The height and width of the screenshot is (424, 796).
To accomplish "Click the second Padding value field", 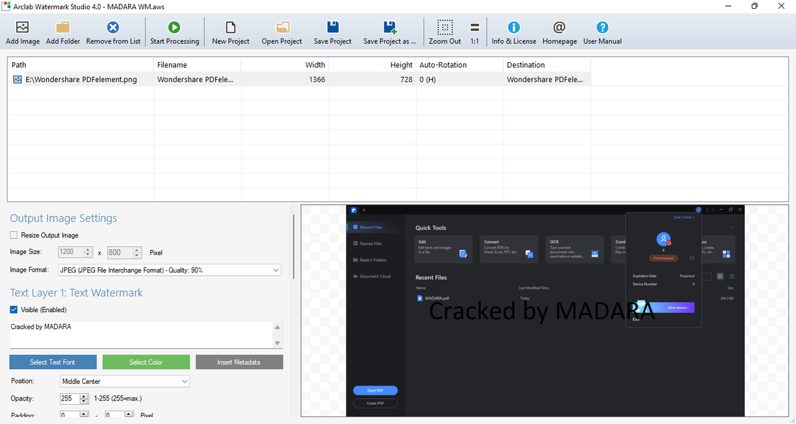I will [114, 415].
